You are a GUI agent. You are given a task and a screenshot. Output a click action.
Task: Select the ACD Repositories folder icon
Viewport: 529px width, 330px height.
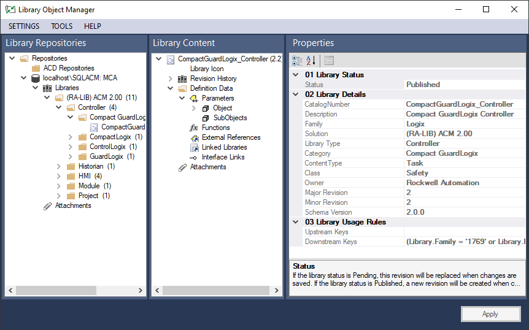[36, 69]
